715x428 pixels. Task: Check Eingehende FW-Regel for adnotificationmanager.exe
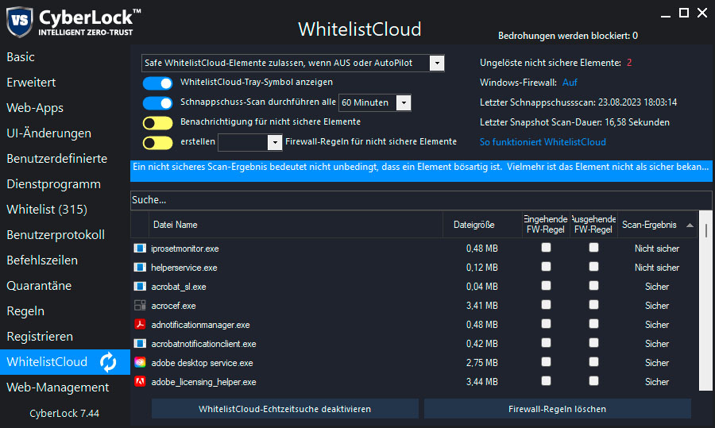[546, 324]
